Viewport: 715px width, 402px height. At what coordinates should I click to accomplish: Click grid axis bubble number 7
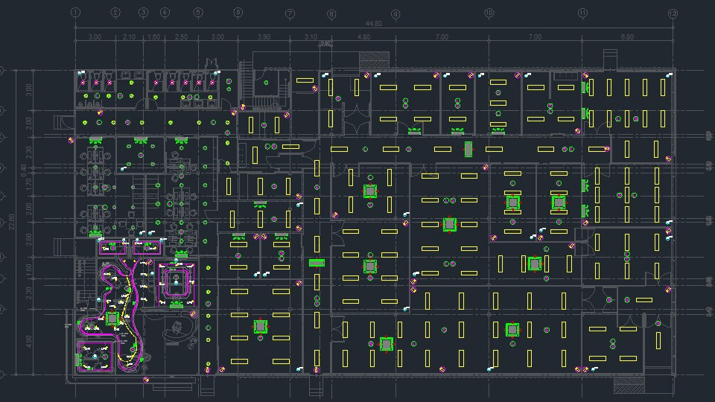[290, 13]
